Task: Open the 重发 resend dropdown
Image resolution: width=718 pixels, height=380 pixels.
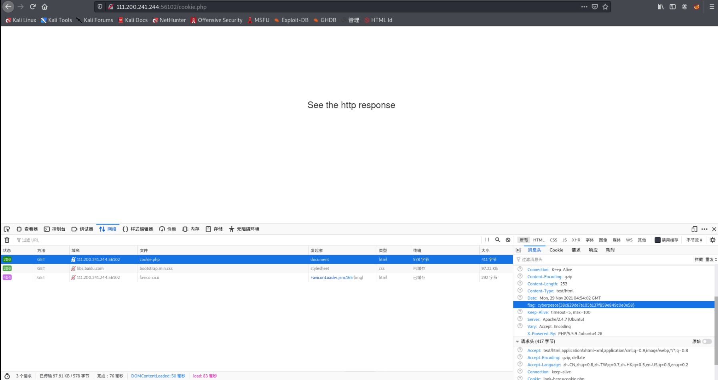Action: tap(711, 259)
